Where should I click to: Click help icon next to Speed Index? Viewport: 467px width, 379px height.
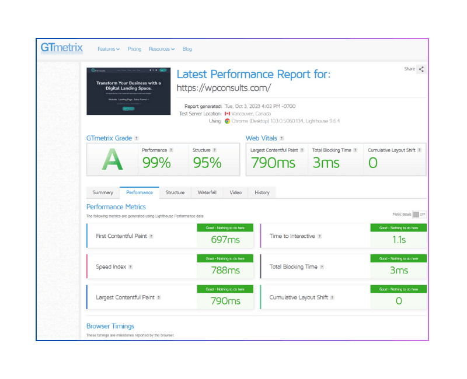pyautogui.click(x=130, y=266)
